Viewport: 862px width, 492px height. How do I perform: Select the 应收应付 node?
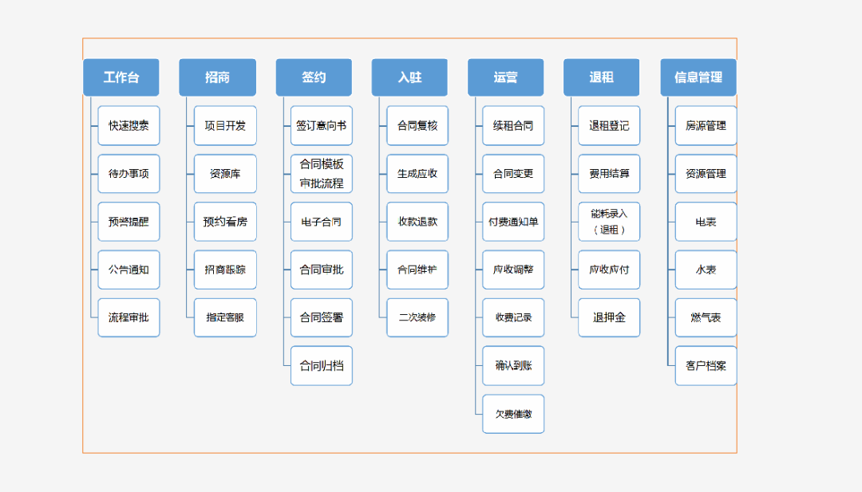point(609,270)
